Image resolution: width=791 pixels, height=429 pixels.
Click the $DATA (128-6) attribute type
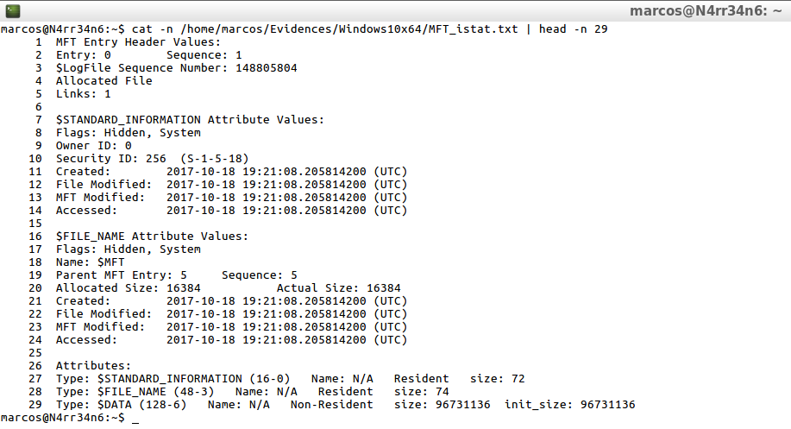pyautogui.click(x=145, y=404)
